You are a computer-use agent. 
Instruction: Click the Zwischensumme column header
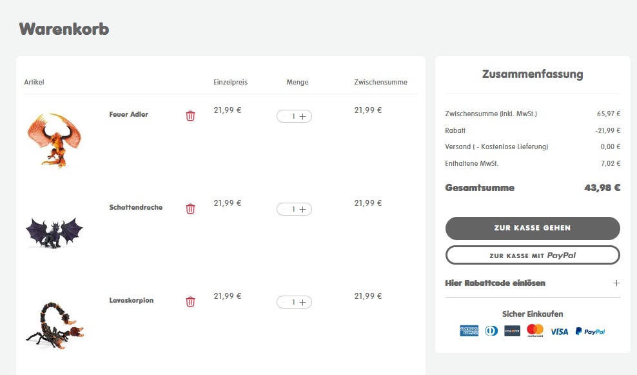click(380, 82)
